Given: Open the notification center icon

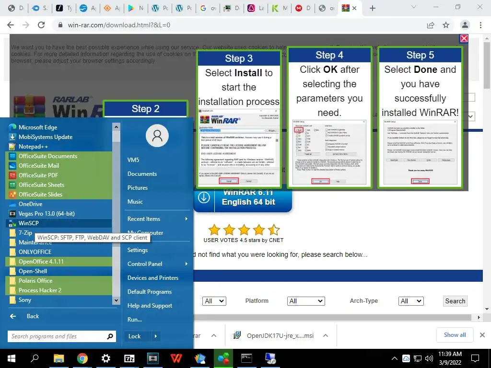Looking at the screenshot, I should pos(475,358).
